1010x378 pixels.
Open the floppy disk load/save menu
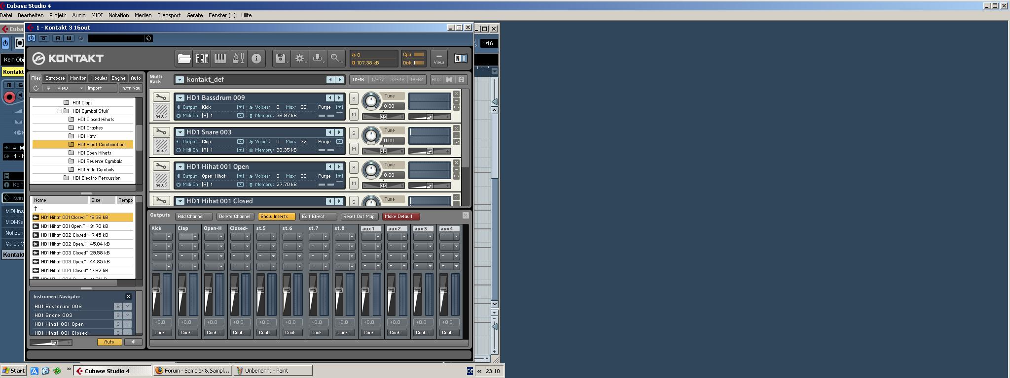pyautogui.click(x=281, y=59)
